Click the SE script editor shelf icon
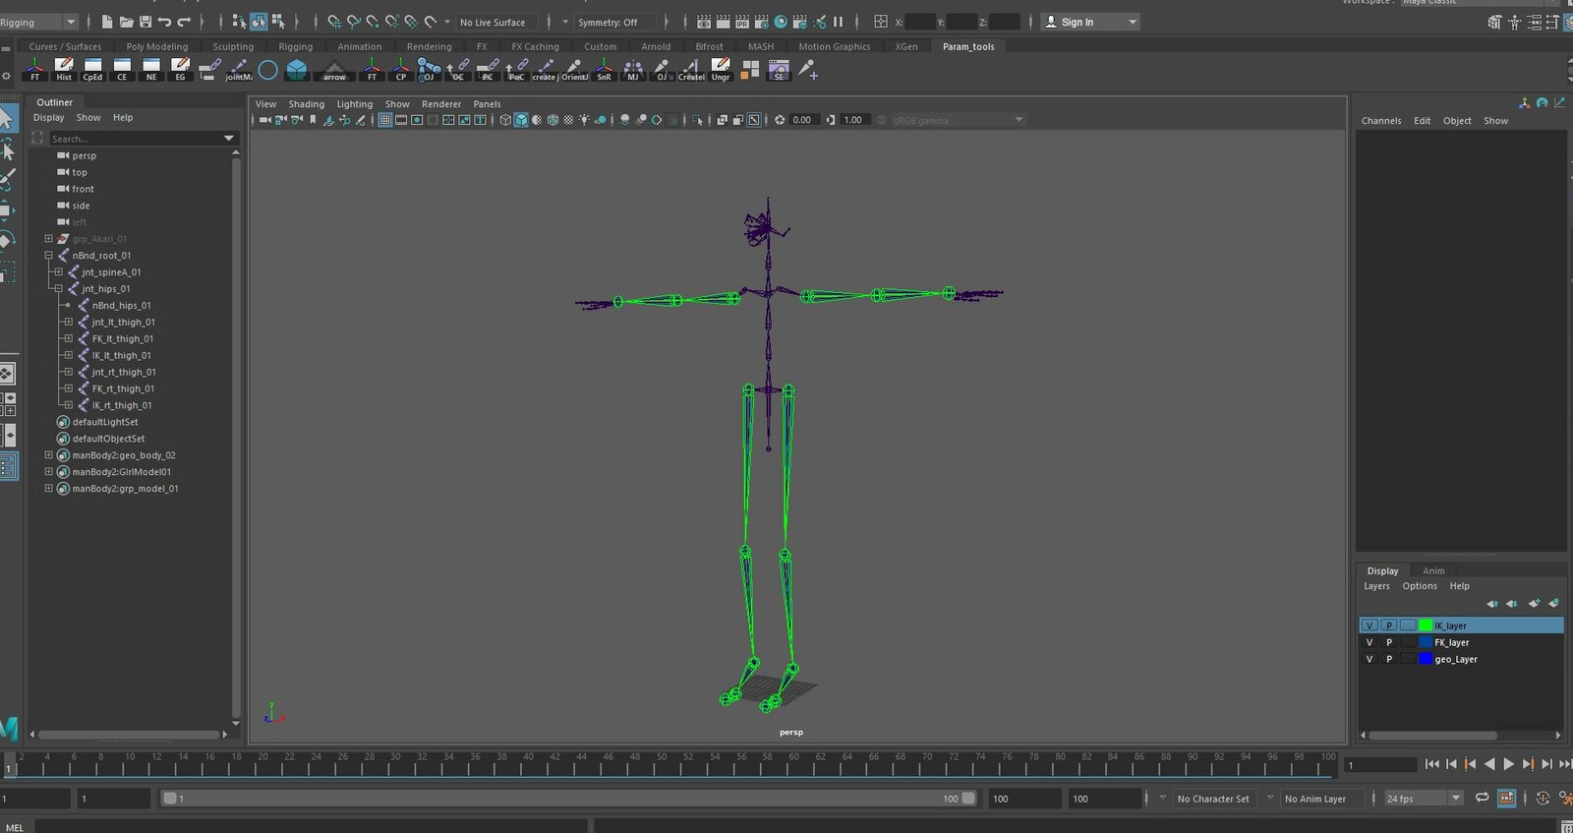Viewport: 1573px width, 833px height. tap(779, 69)
